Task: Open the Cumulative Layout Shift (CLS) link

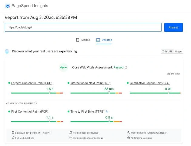Action: (150, 83)
